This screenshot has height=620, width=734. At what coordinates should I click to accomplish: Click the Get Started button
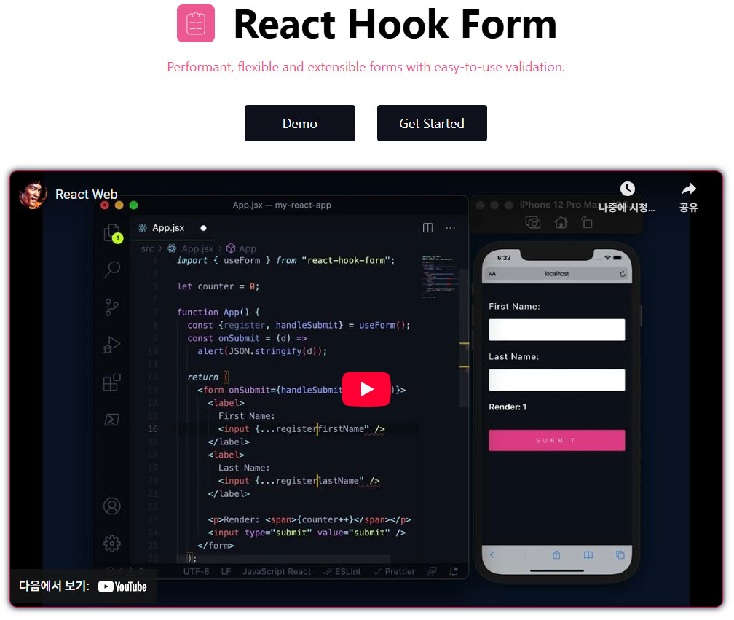432,123
